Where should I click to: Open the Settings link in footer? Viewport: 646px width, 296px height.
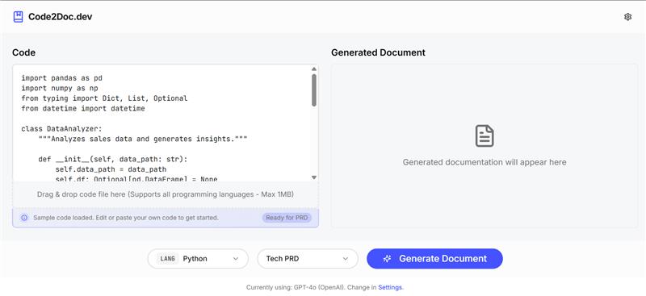coord(390,287)
